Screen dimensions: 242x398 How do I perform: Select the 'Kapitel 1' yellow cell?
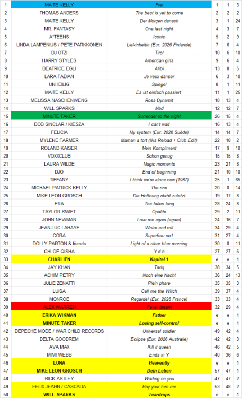point(159,259)
